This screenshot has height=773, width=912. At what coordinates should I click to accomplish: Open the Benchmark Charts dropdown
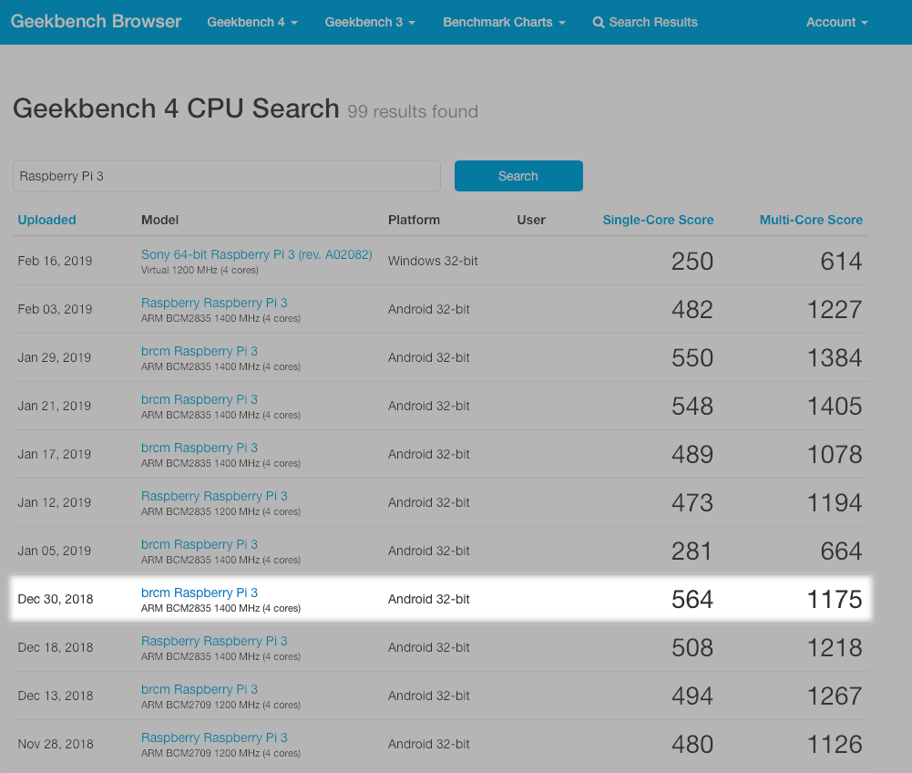click(504, 22)
